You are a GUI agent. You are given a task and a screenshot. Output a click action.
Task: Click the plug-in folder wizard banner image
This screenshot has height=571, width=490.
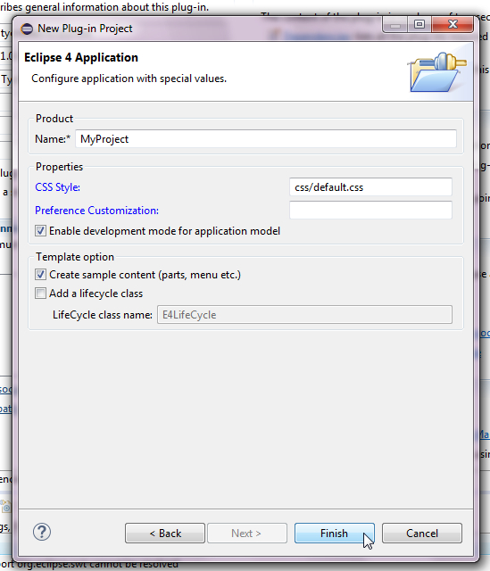[436, 72]
